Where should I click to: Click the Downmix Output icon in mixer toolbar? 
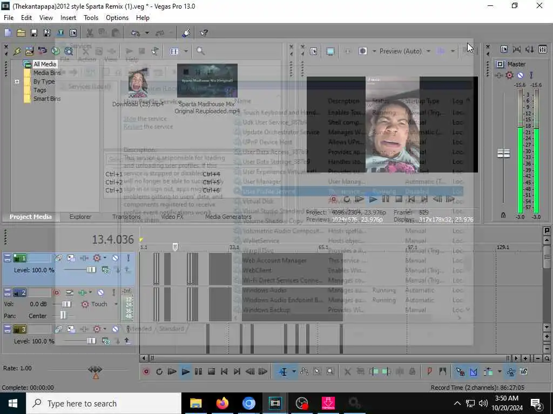(x=517, y=49)
